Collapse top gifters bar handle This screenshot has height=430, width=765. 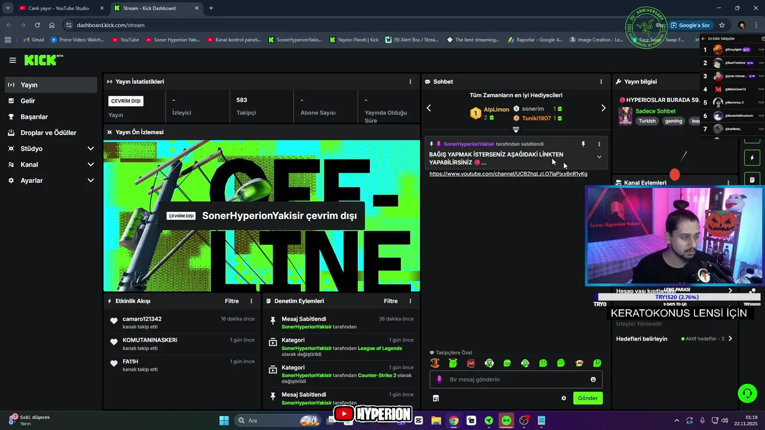point(516,130)
